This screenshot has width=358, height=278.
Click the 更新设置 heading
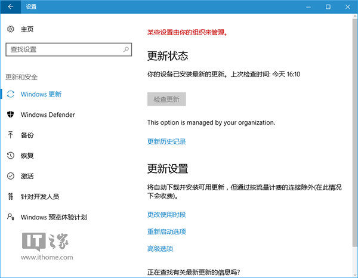[x=168, y=169]
